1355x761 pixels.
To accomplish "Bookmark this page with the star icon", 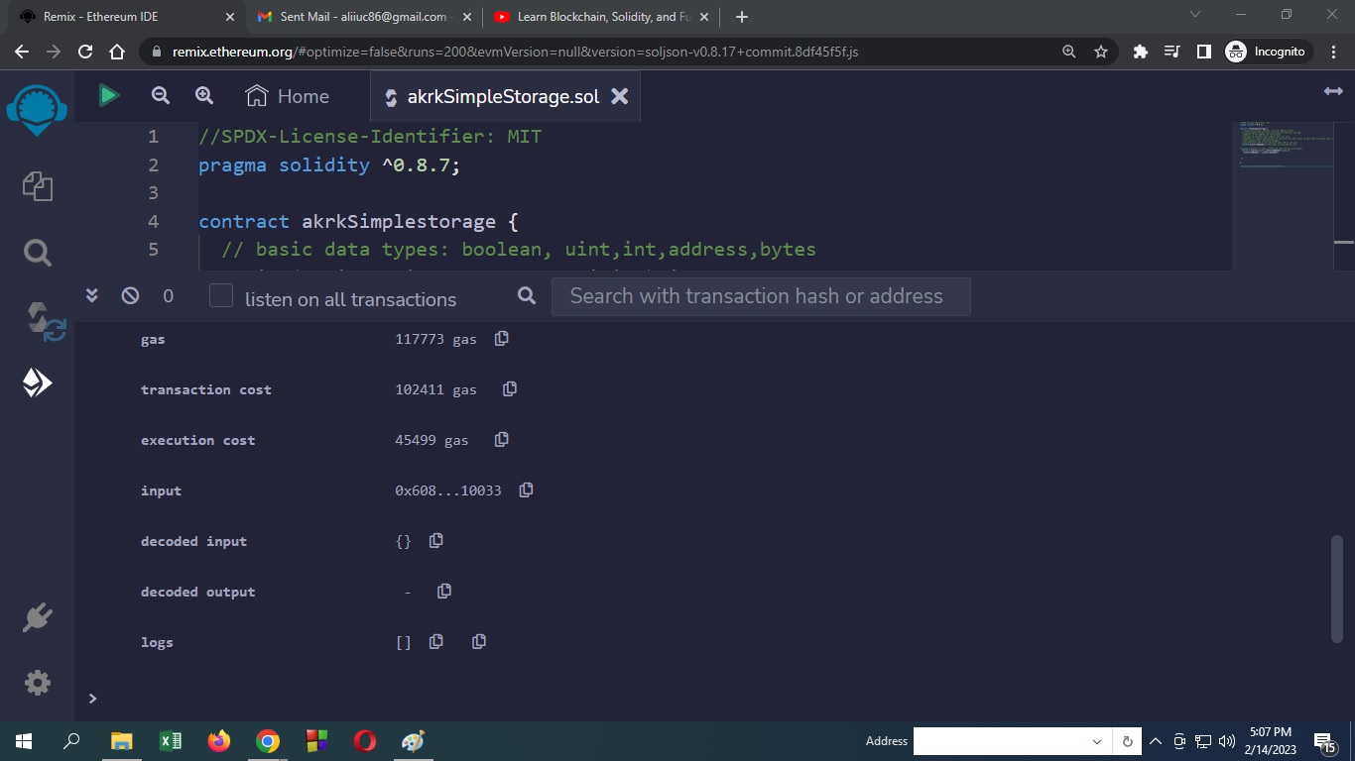I will [1101, 52].
